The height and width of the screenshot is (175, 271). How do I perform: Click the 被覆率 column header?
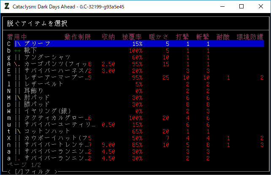tap(132, 37)
